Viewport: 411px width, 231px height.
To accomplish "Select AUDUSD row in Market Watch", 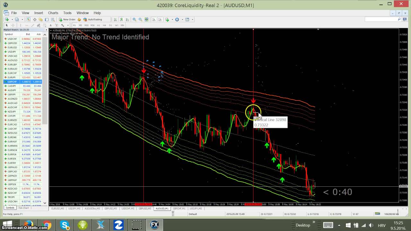I will pos(22,60).
